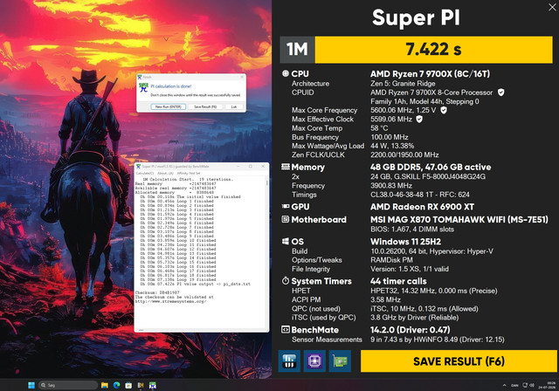Click the OS section Windows icon
The height and width of the screenshot is (391, 559).
[x=286, y=242]
